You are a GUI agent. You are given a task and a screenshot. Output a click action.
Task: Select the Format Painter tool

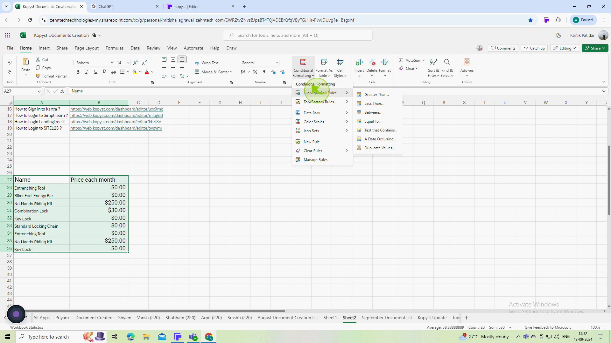pos(52,76)
